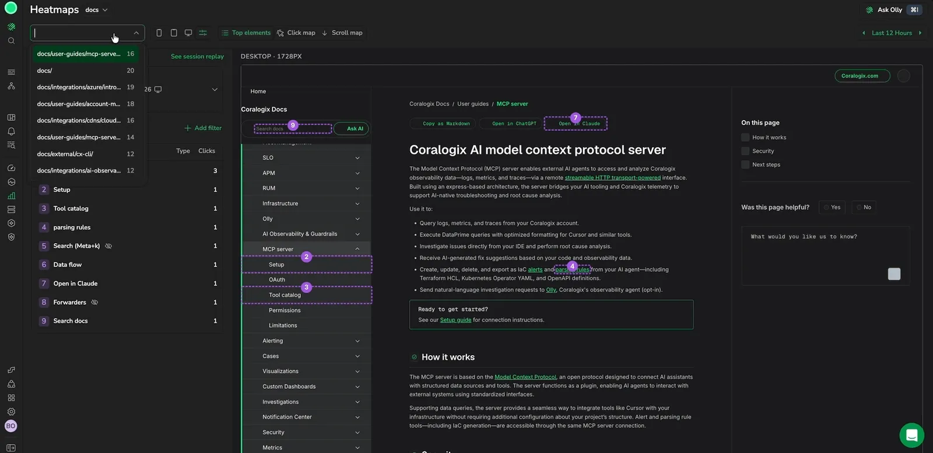Viewport: 933px width, 453px height.
Task: Check the How it works checkbox
Action: (x=745, y=138)
